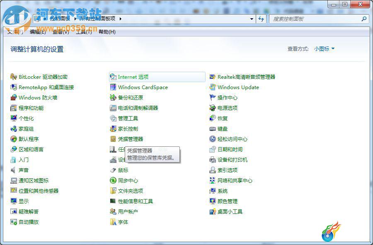
Task: Click the 家庭组 icon
Action: (x=14, y=129)
